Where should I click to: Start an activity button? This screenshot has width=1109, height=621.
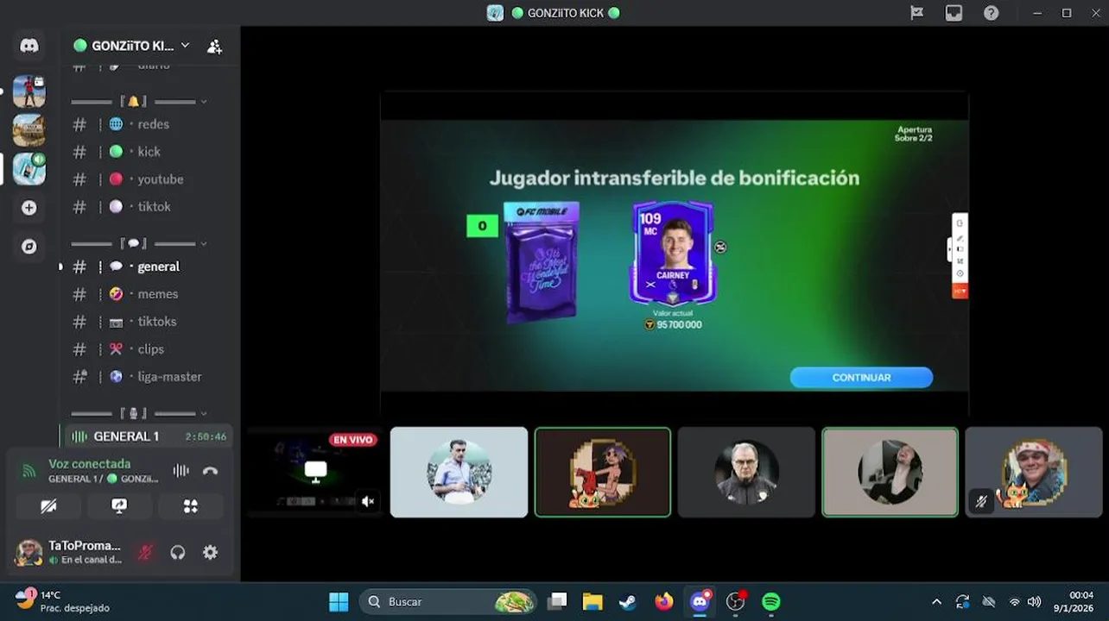[x=190, y=506]
